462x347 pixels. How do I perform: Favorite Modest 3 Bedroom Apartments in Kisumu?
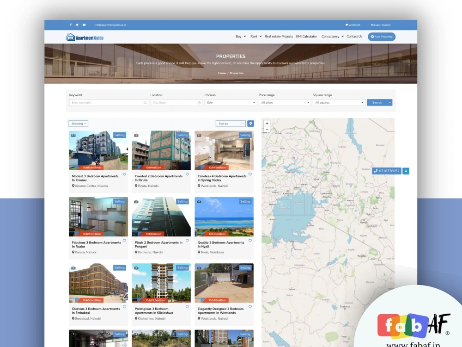coord(124,174)
